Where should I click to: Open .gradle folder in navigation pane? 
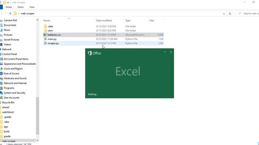pyautogui.click(x=7, y=117)
